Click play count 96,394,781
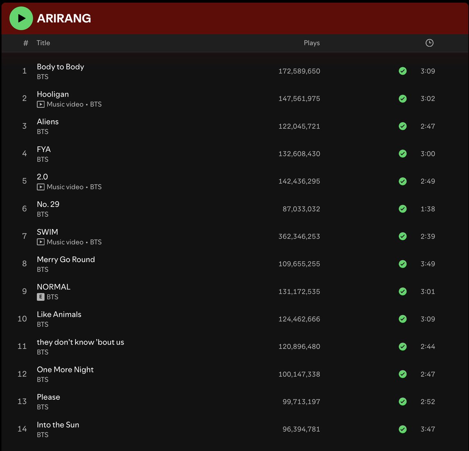Image resolution: width=469 pixels, height=451 pixels. click(x=301, y=429)
